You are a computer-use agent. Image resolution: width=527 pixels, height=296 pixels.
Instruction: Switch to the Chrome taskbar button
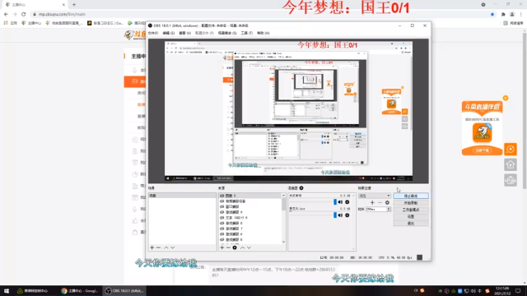point(80,291)
